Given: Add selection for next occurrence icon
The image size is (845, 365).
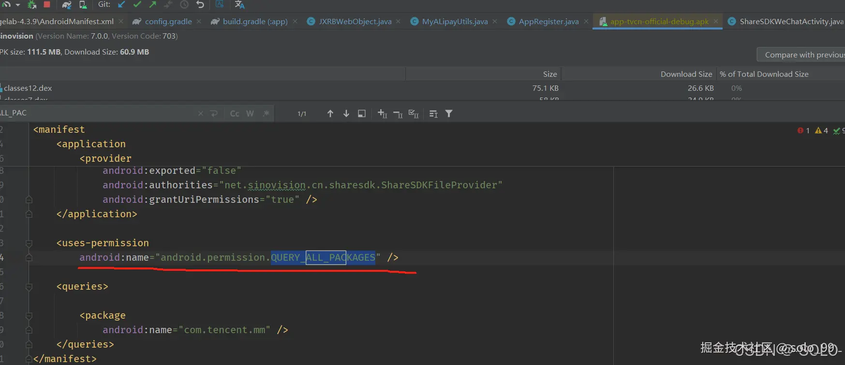Looking at the screenshot, I should (382, 113).
